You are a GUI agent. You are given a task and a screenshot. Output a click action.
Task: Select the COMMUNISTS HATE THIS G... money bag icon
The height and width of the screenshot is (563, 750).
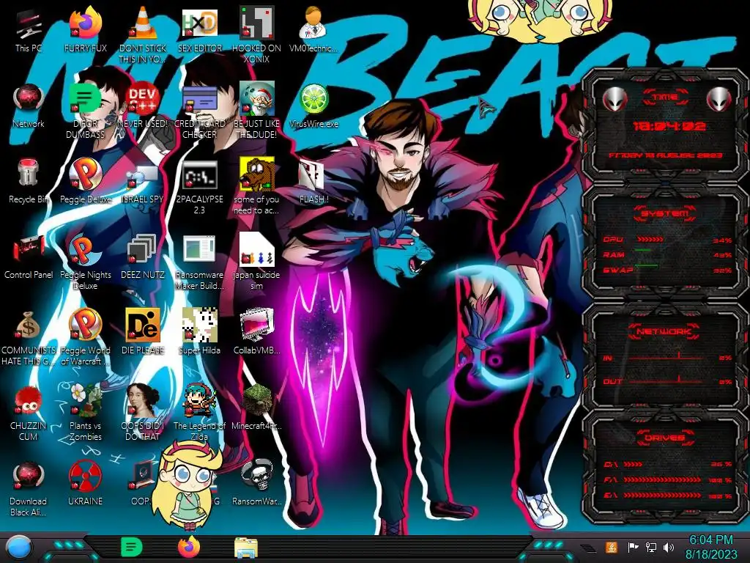tap(29, 338)
